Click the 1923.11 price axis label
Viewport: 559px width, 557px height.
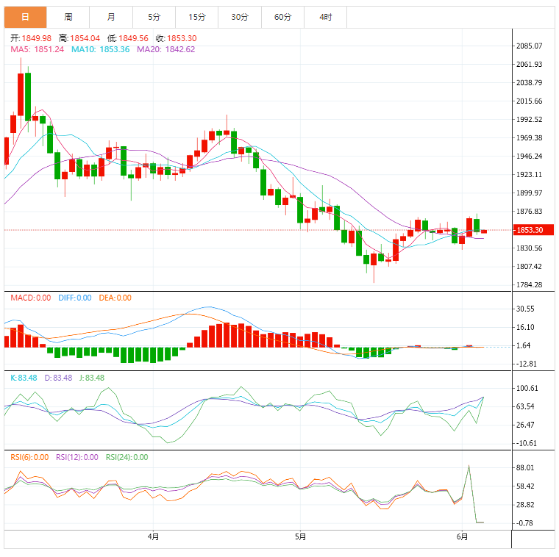pyautogui.click(x=529, y=174)
